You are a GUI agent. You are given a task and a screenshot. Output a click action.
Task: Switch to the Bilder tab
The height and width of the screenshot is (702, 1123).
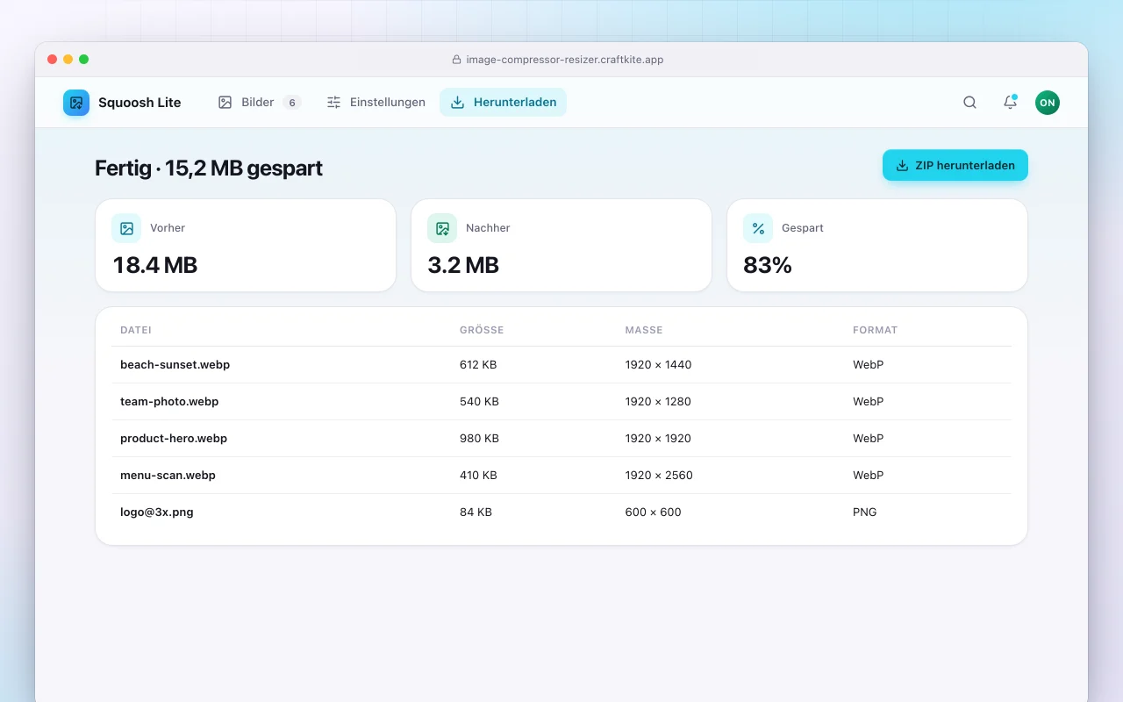point(260,103)
